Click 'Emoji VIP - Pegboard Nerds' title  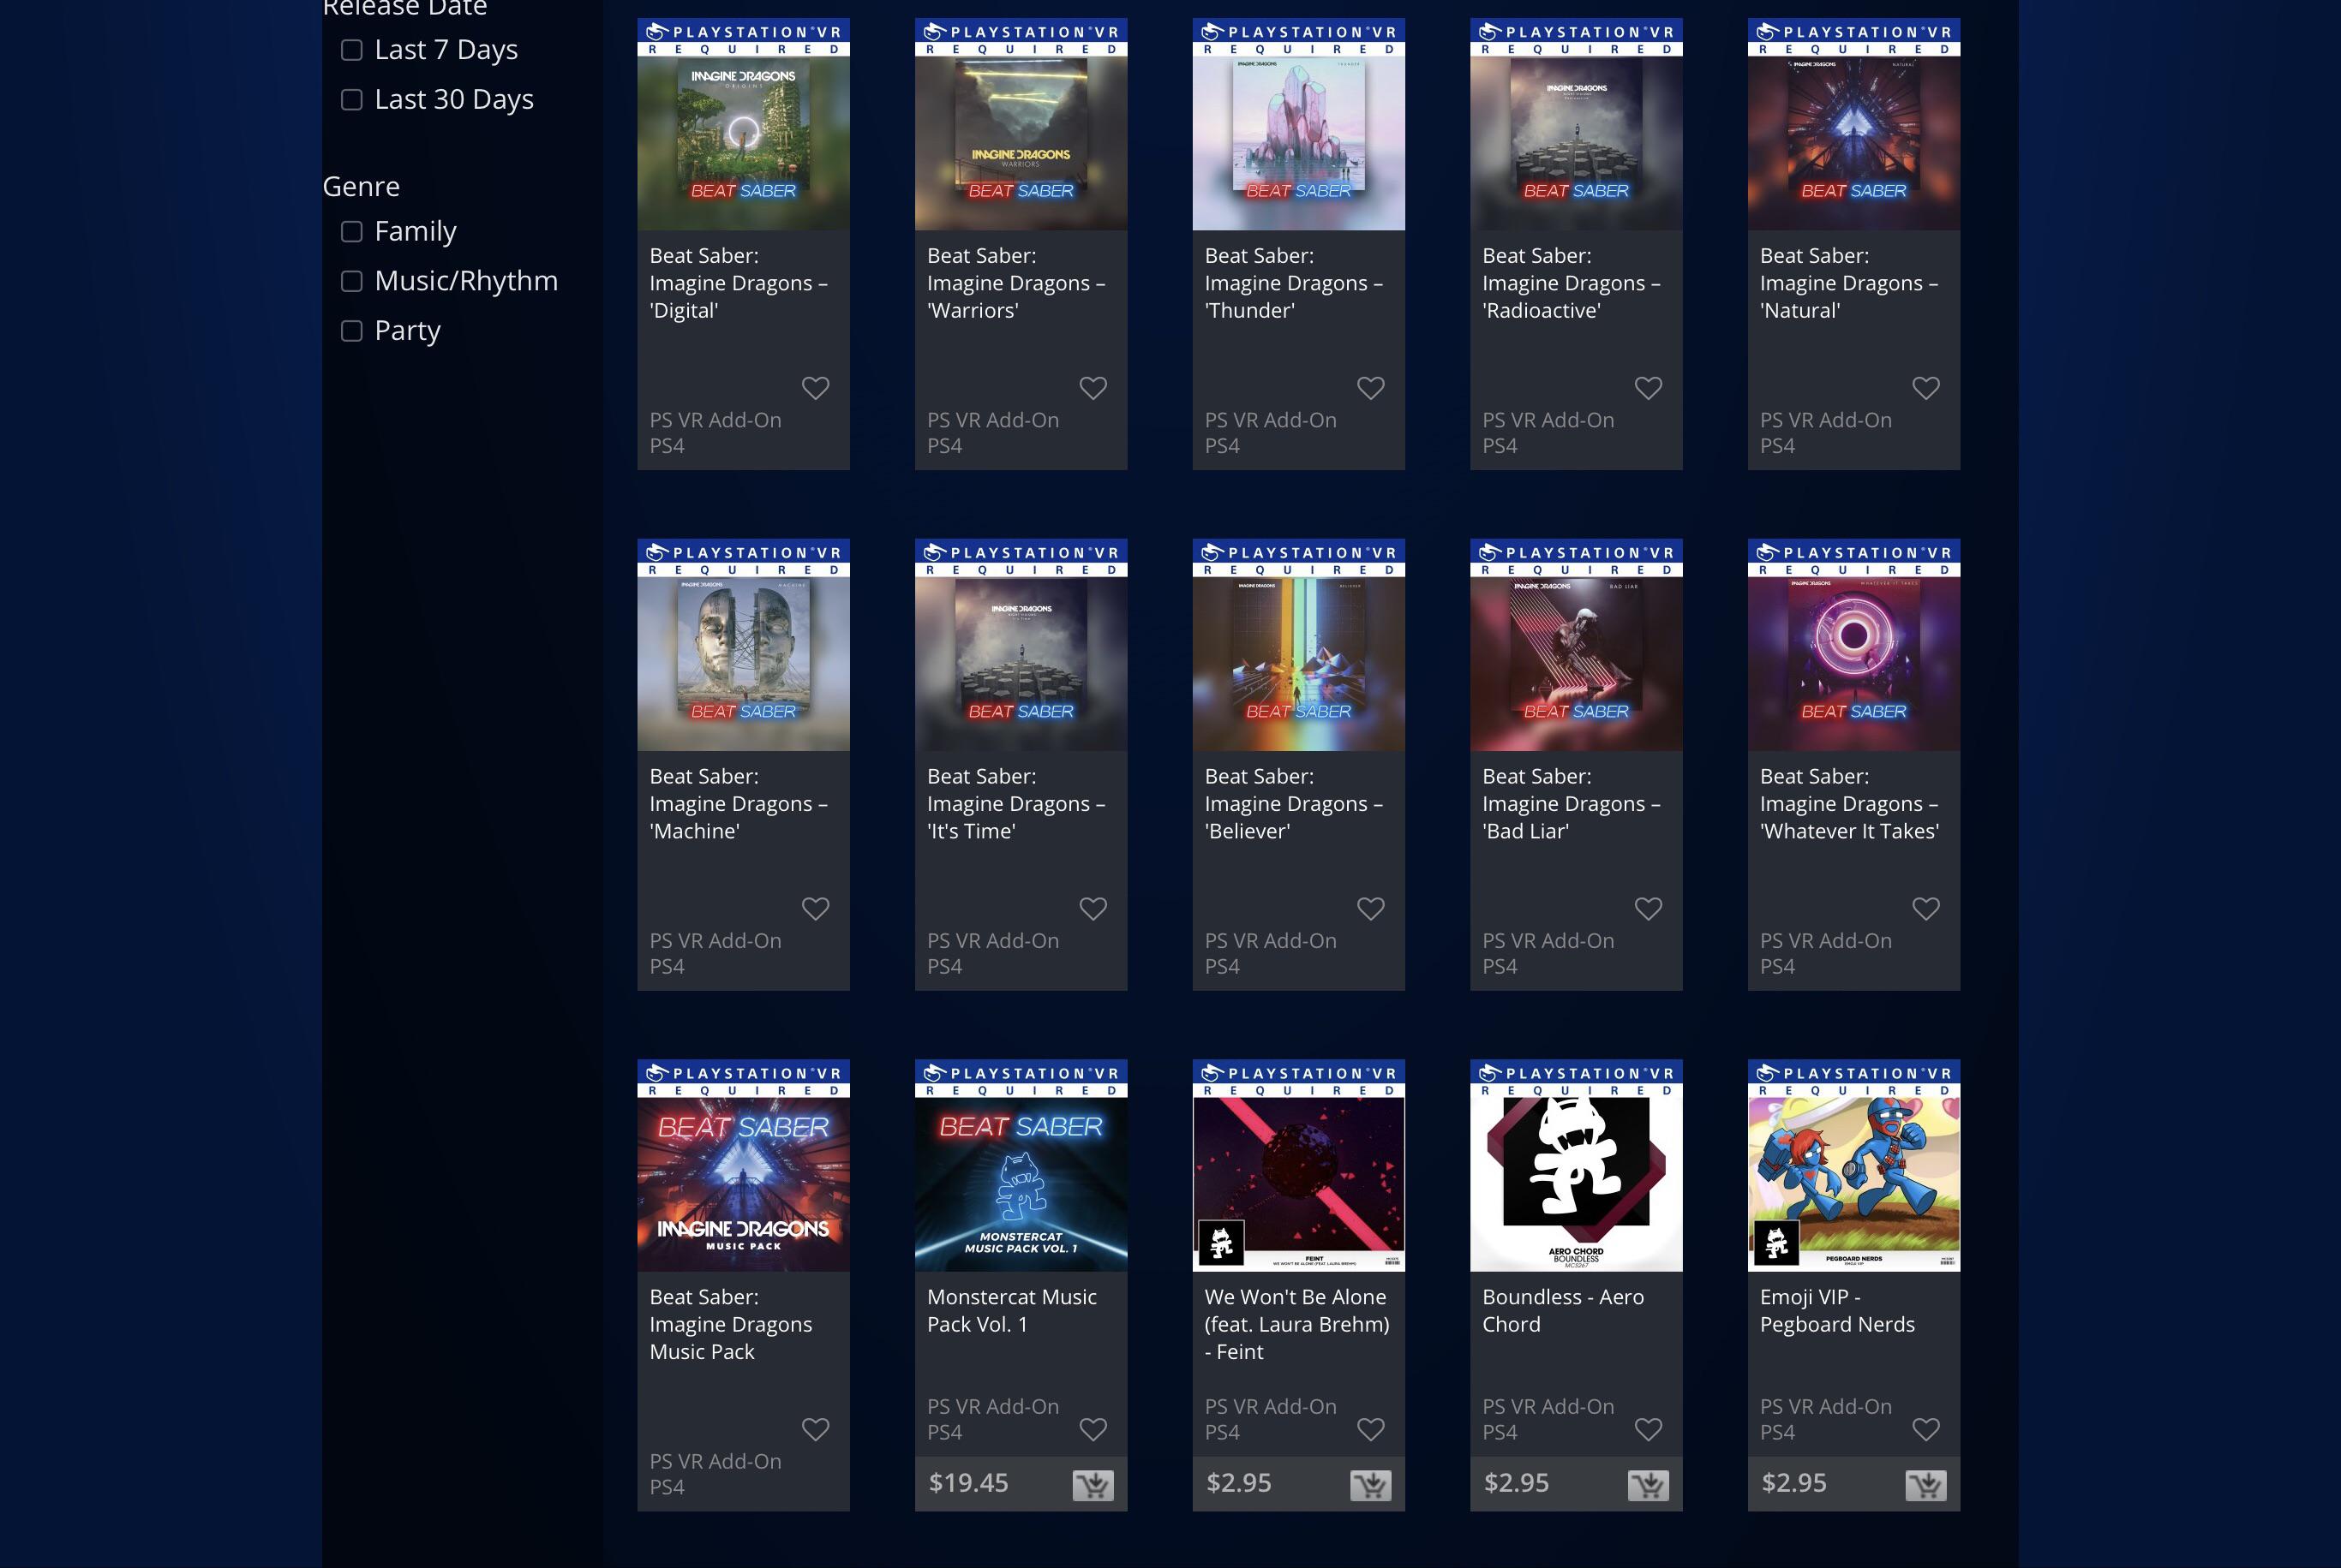(1837, 1311)
